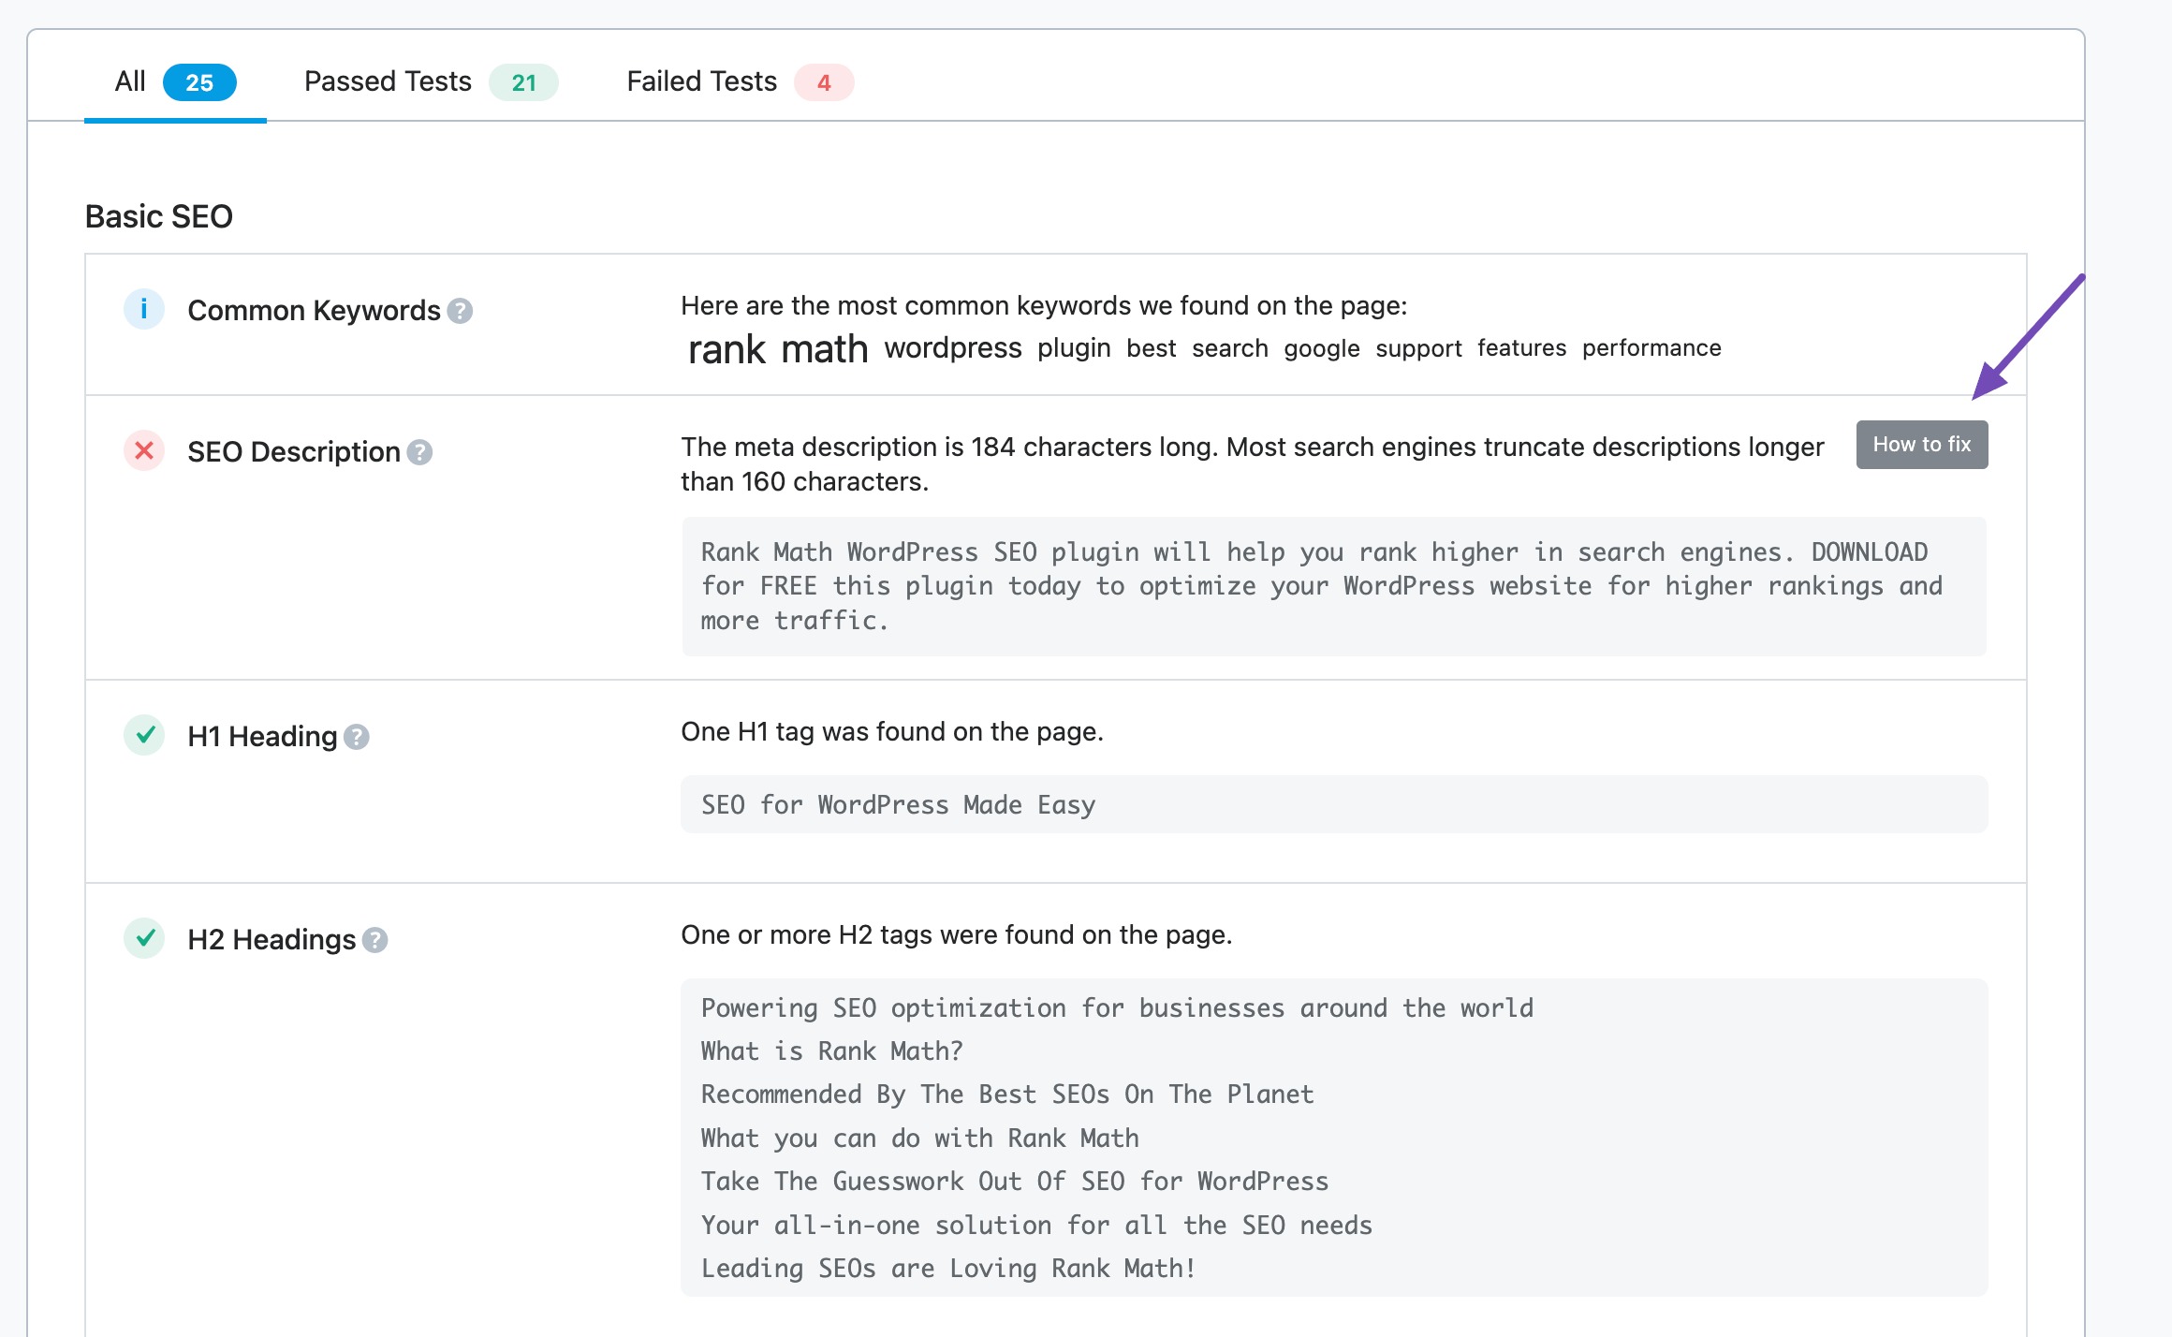Screen dimensions: 2172x1337
Task: Click 'What is Rank Math?' heading line
Action: 831,1051
